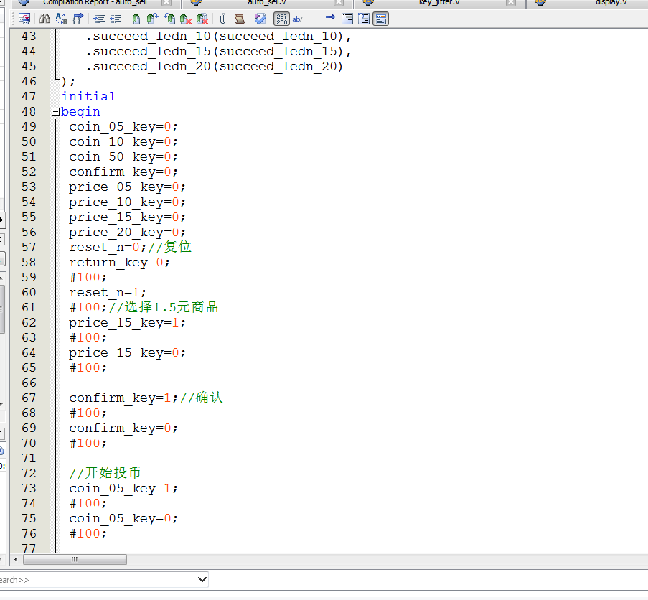
Task: Click the horizontal scrollbar thumb
Action: pyautogui.click(x=75, y=560)
